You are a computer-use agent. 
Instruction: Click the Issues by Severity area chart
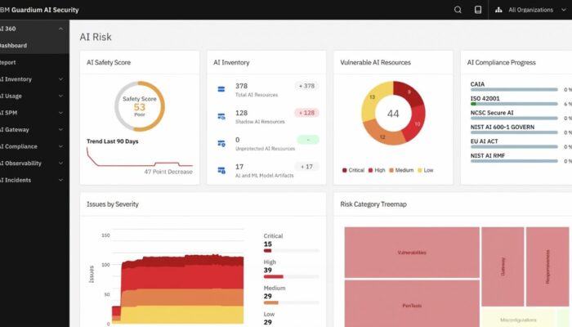tap(177, 289)
